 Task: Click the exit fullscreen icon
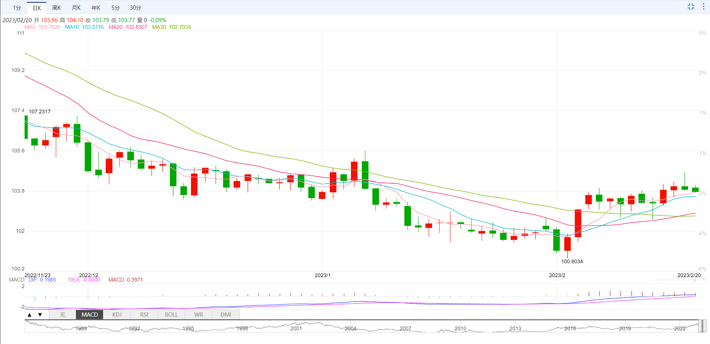[691, 7]
